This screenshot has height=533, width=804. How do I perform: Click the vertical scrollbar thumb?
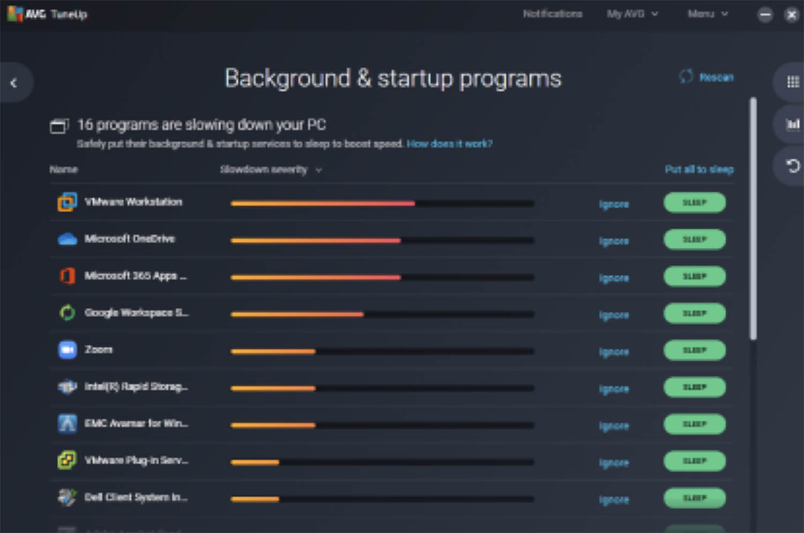(753, 218)
